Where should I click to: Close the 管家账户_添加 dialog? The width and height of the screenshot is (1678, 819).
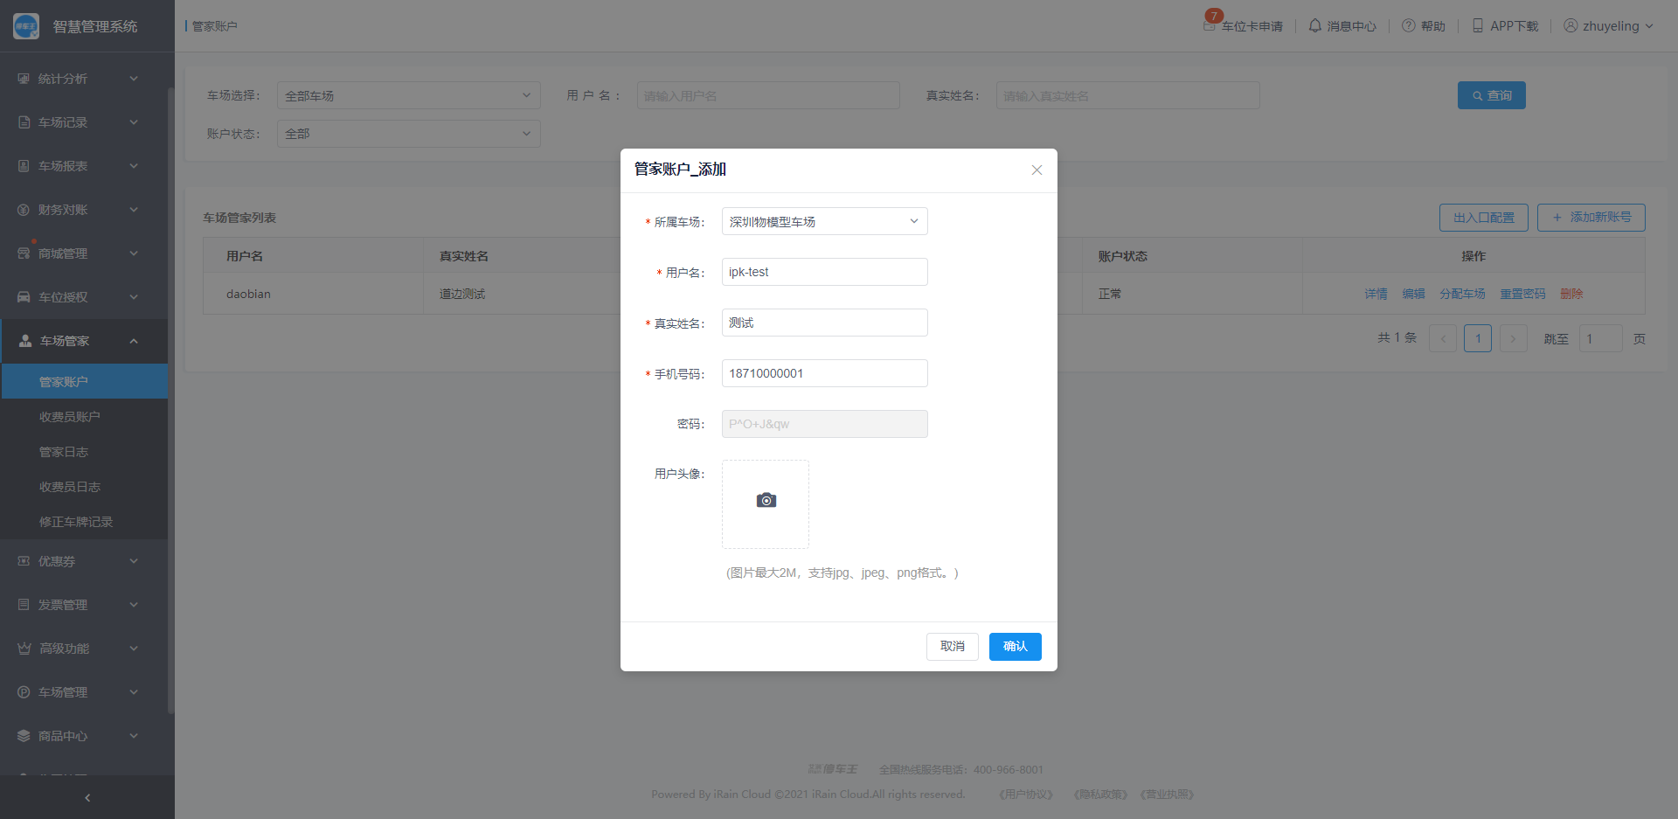[x=1037, y=170]
